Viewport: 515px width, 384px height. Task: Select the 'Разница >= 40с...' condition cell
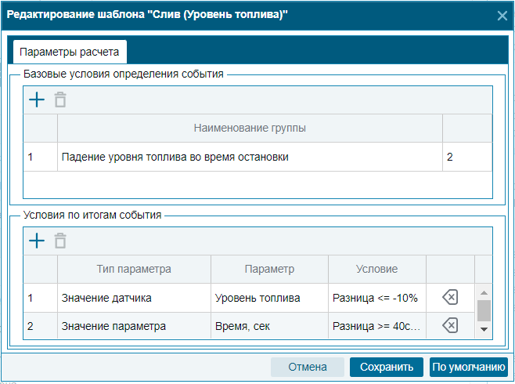377,326
